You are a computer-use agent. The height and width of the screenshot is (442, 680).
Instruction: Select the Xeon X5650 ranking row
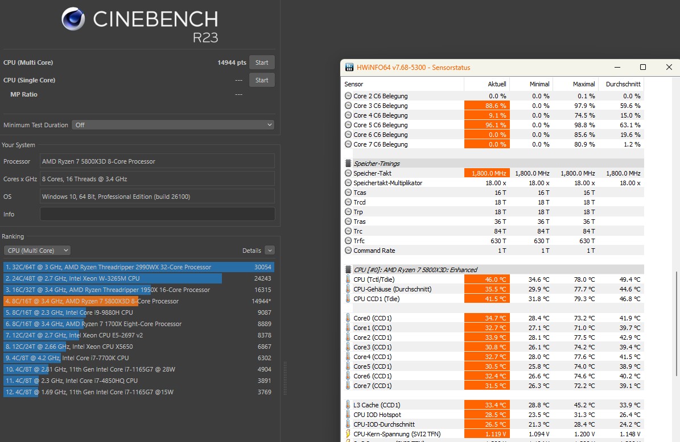(139, 347)
